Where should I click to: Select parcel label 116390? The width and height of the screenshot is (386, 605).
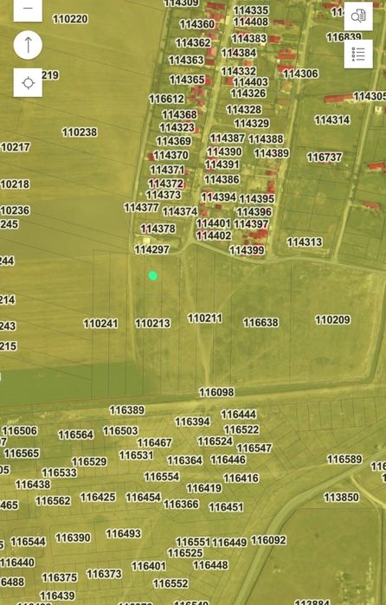pyautogui.click(x=73, y=537)
